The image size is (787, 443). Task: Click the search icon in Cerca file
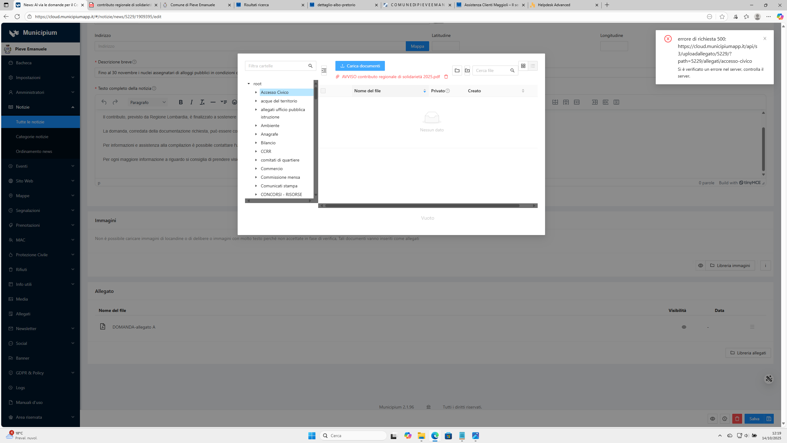[512, 70]
